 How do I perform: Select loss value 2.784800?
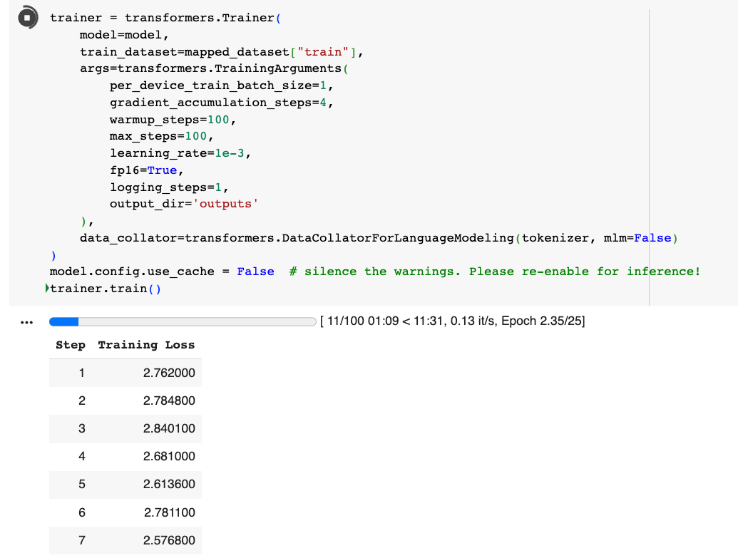(169, 401)
